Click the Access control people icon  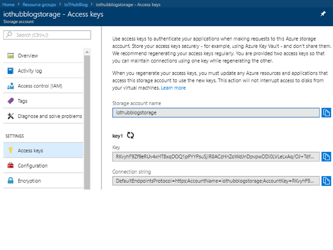10,86
